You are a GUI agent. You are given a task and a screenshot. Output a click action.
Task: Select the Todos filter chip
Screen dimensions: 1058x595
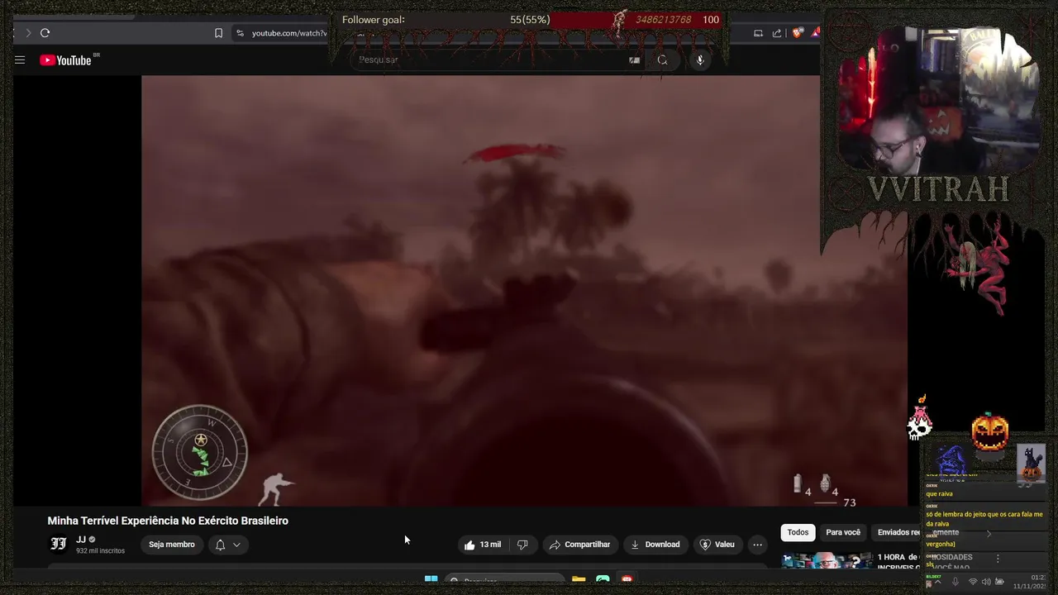click(798, 532)
